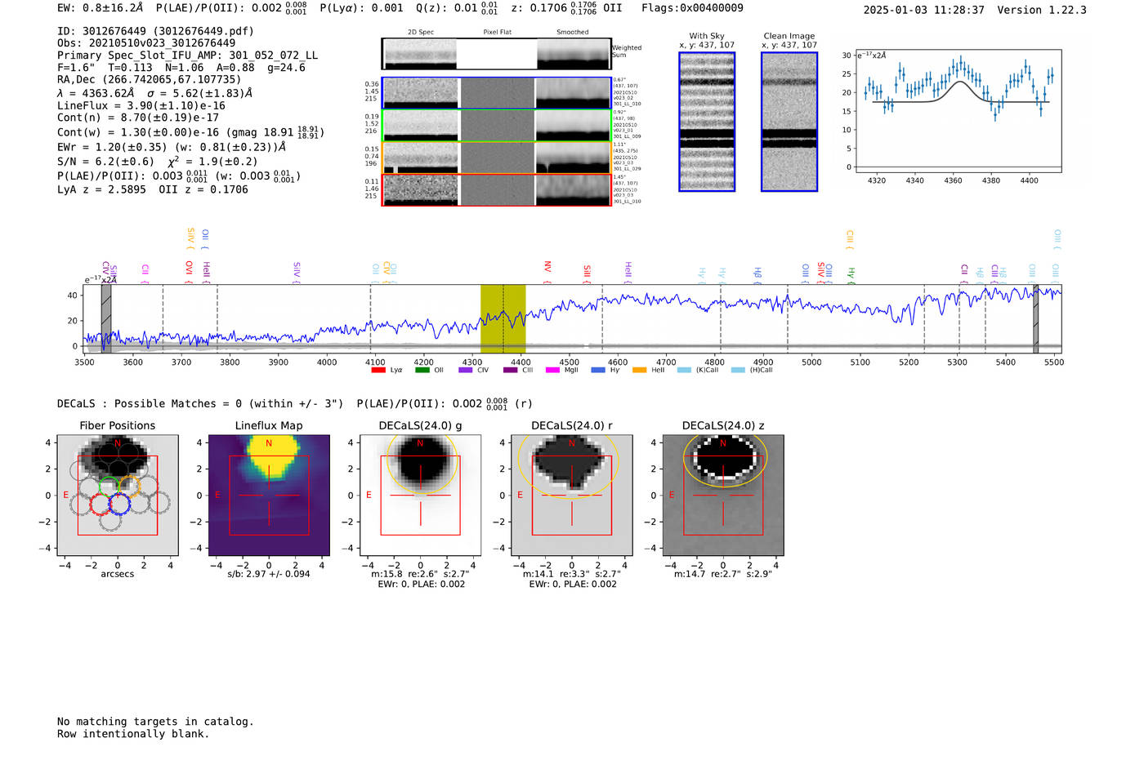Click the Row intentionally blank text

[x=133, y=734]
